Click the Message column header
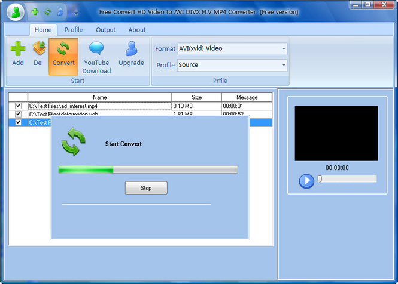The height and width of the screenshot is (284, 398). 247,97
